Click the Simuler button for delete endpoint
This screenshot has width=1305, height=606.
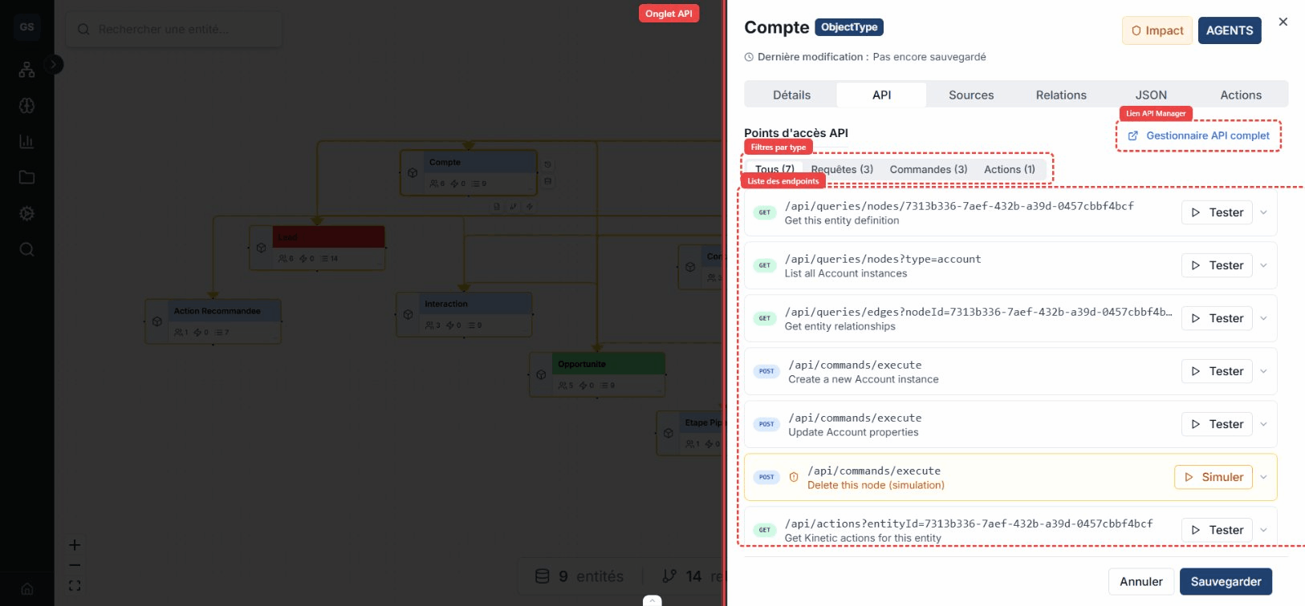tap(1213, 477)
